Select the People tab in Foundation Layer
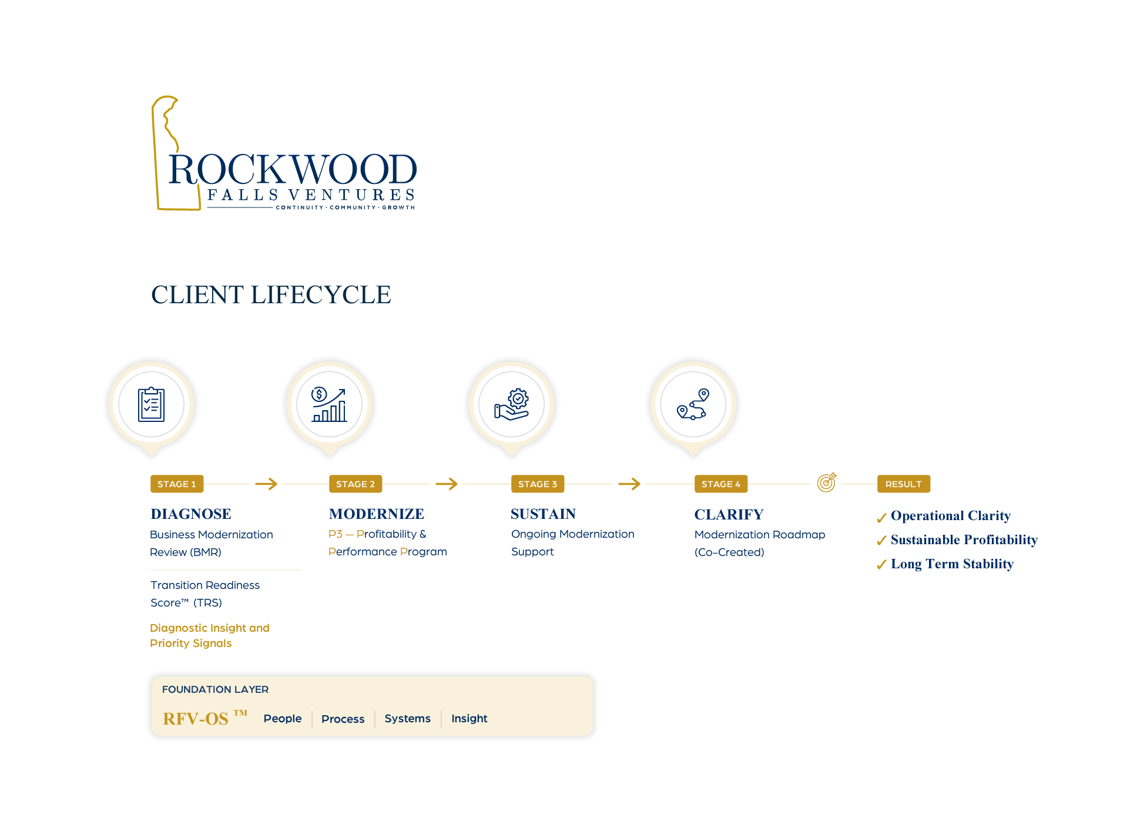 [283, 719]
